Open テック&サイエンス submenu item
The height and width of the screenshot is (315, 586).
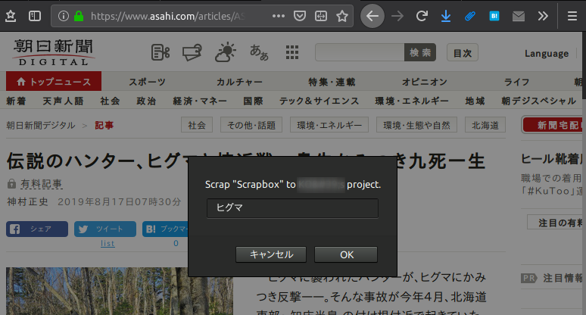[319, 101]
